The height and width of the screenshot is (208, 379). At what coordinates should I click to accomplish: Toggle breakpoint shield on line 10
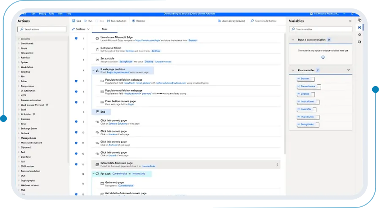pyautogui.click(x=76, y=132)
